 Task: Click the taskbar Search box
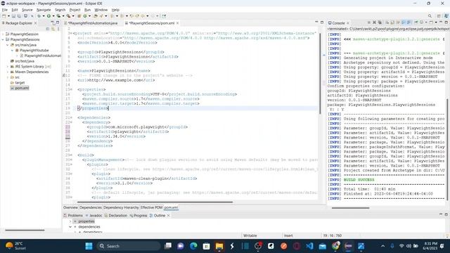tap(128, 246)
